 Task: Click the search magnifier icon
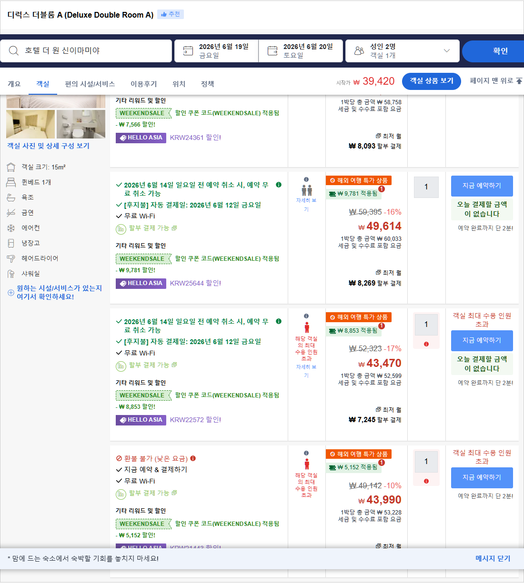pyautogui.click(x=14, y=51)
